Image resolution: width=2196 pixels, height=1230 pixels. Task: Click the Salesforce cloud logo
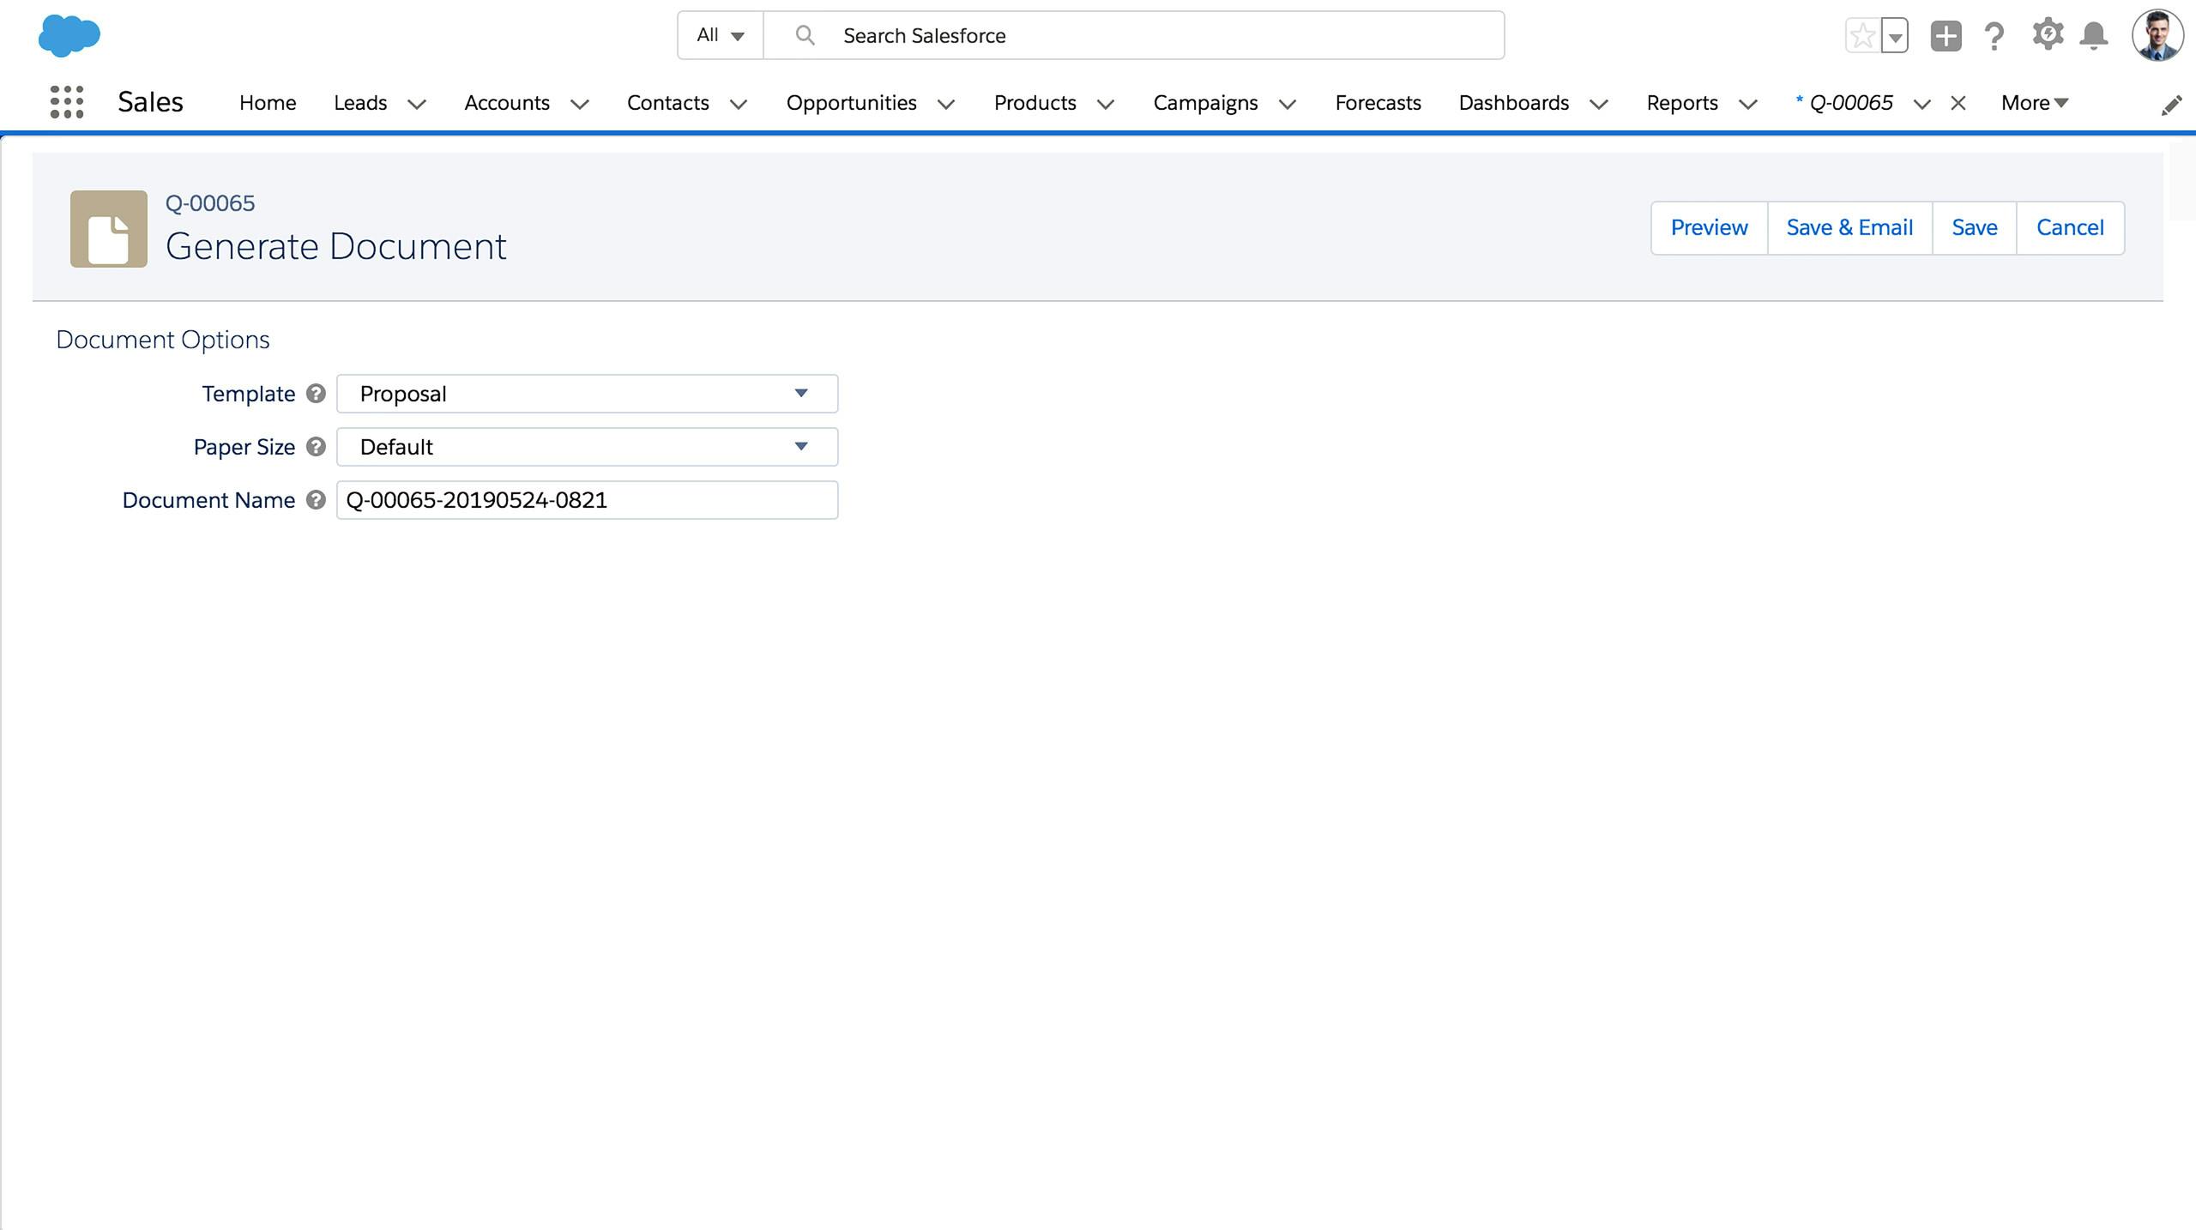69,35
